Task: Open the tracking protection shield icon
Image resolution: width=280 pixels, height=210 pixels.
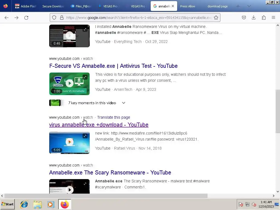Action: (x=54, y=17)
